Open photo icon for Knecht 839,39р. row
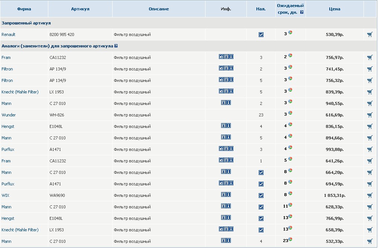378x248 pixels. click(x=221, y=91)
